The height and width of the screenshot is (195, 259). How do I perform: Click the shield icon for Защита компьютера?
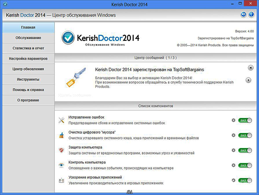[x=61, y=150]
